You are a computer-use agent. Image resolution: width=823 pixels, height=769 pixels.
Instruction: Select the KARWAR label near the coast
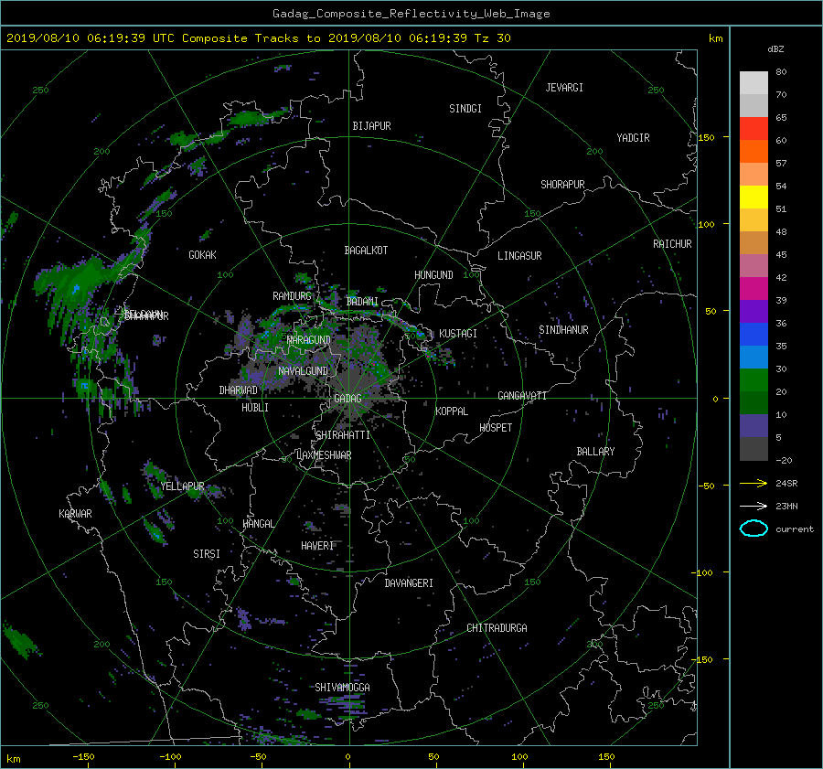point(75,514)
